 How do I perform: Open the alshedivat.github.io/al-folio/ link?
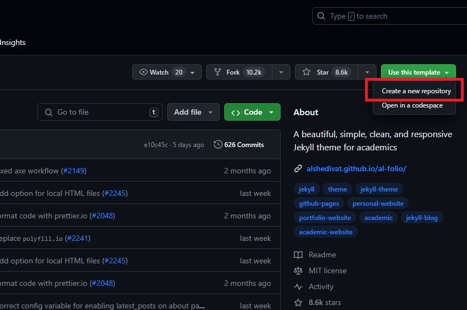click(356, 168)
